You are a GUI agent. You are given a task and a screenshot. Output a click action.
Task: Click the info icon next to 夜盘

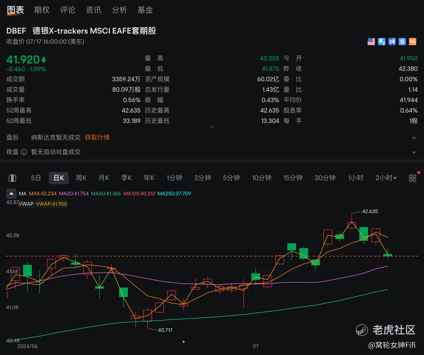coord(24,152)
